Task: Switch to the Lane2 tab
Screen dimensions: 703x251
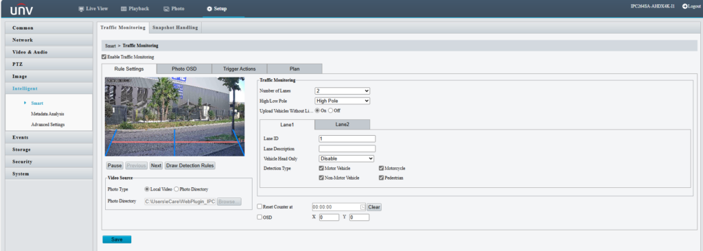Action: 342,124
